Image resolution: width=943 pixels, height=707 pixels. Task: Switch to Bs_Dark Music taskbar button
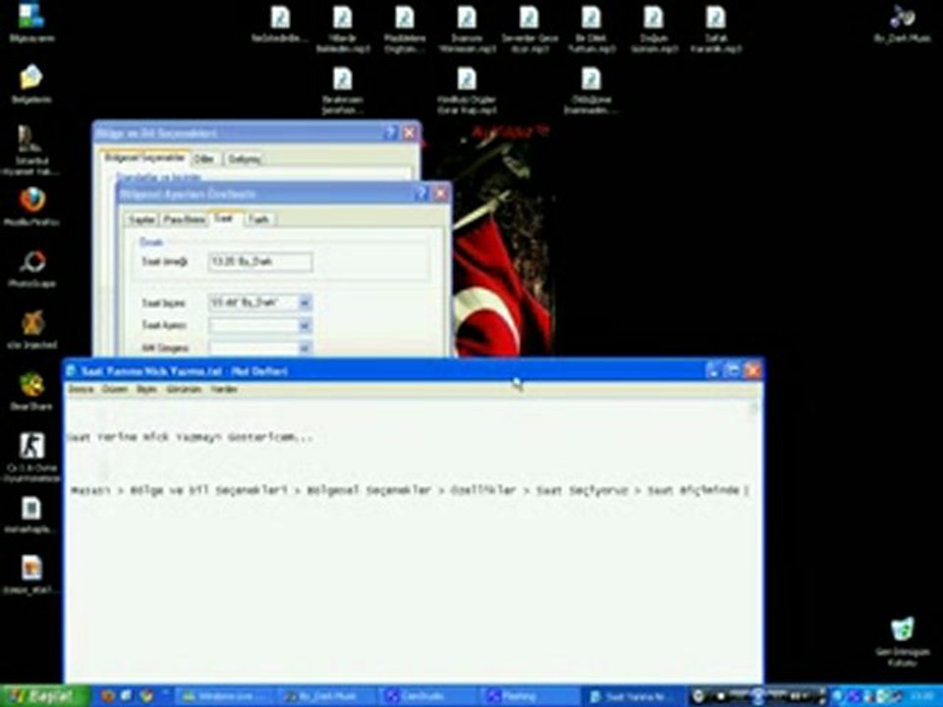pos(328,696)
